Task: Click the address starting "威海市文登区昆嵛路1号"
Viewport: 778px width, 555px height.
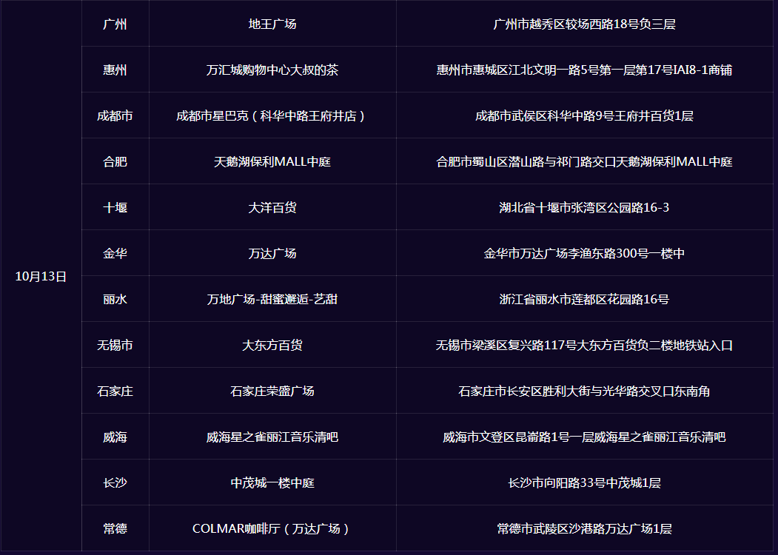Action: pyautogui.click(x=585, y=437)
